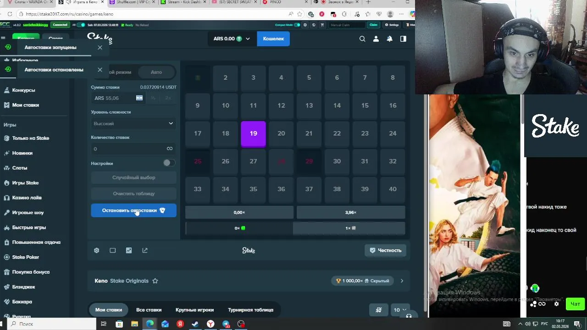
Task: Click the green Чат button
Action: click(575, 304)
